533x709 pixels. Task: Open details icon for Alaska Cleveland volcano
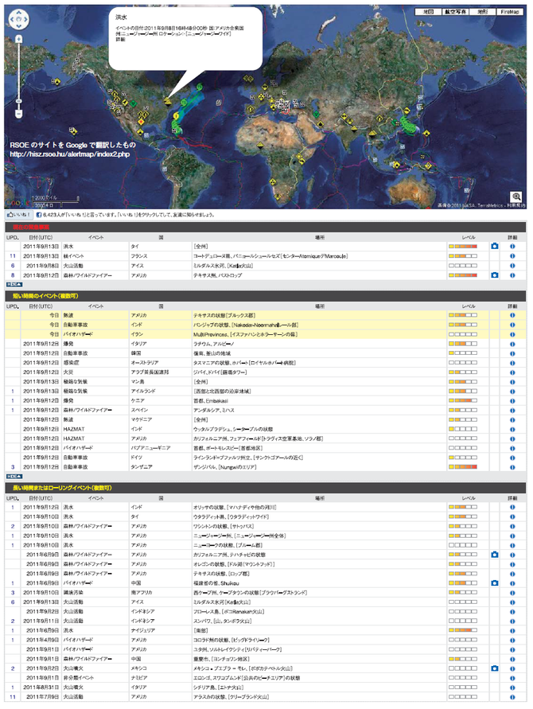(512, 697)
